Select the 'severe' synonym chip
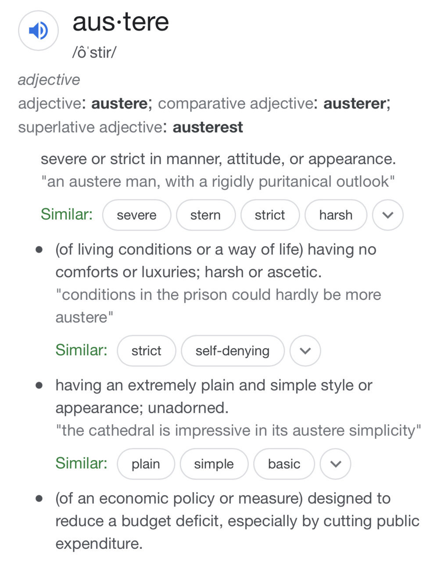This screenshot has height=562, width=441. (x=136, y=215)
